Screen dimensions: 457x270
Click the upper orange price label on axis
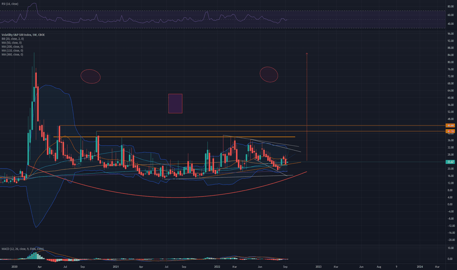(x=450, y=126)
